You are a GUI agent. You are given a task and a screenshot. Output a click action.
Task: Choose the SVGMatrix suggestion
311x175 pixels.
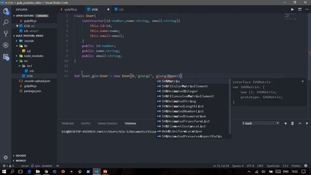[x=192, y=81]
